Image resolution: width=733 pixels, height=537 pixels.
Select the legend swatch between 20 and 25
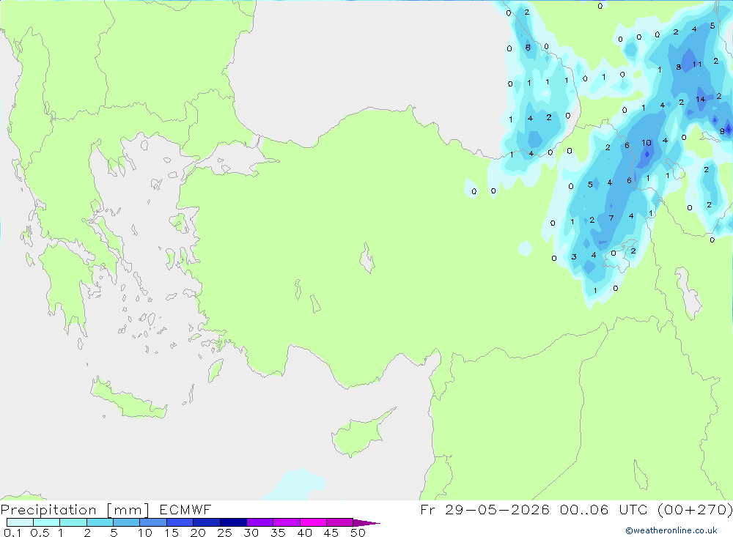pyautogui.click(x=207, y=522)
